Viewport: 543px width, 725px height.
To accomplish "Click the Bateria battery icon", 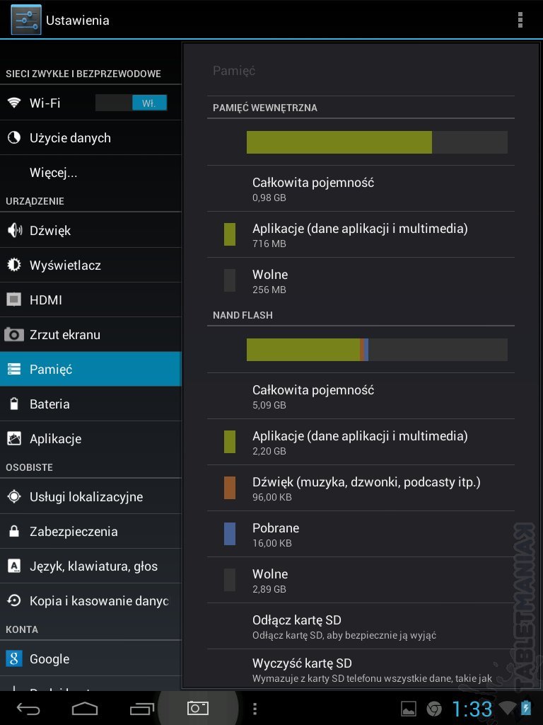I will click(x=13, y=404).
